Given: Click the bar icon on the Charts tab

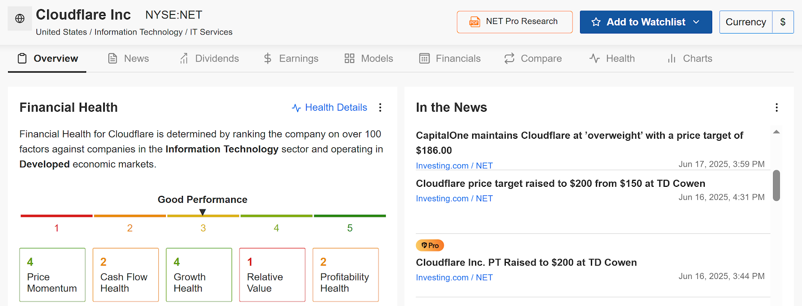Looking at the screenshot, I should pyautogui.click(x=672, y=59).
